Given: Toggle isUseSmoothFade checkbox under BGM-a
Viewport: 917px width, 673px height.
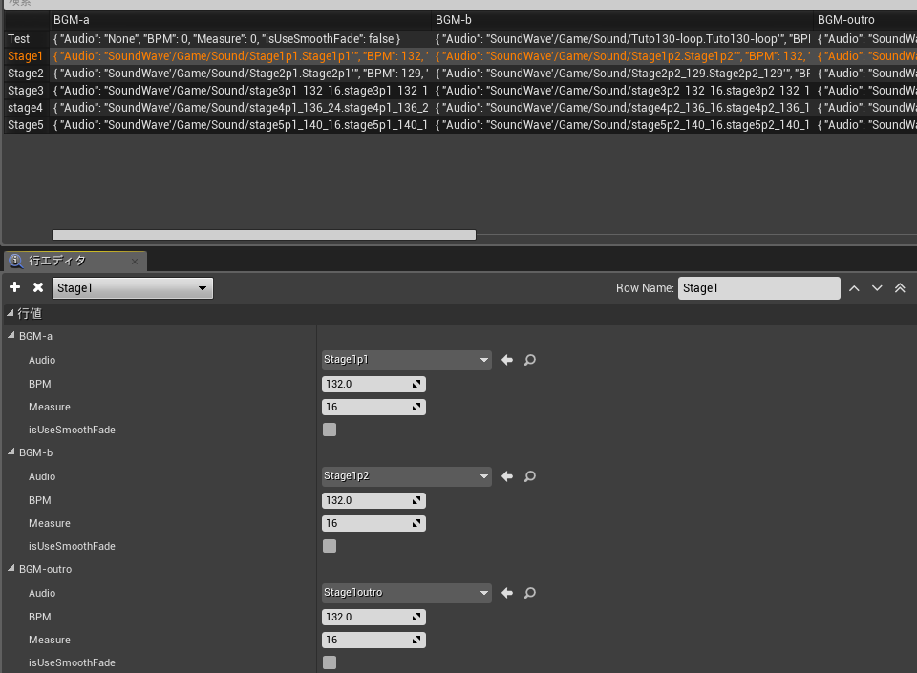Looking at the screenshot, I should pyautogui.click(x=330, y=430).
